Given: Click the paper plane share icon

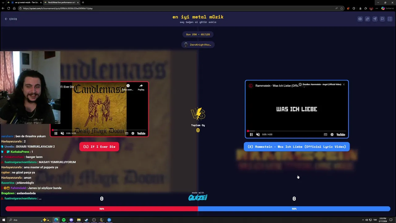Looking at the screenshot, I should (x=375, y=19).
